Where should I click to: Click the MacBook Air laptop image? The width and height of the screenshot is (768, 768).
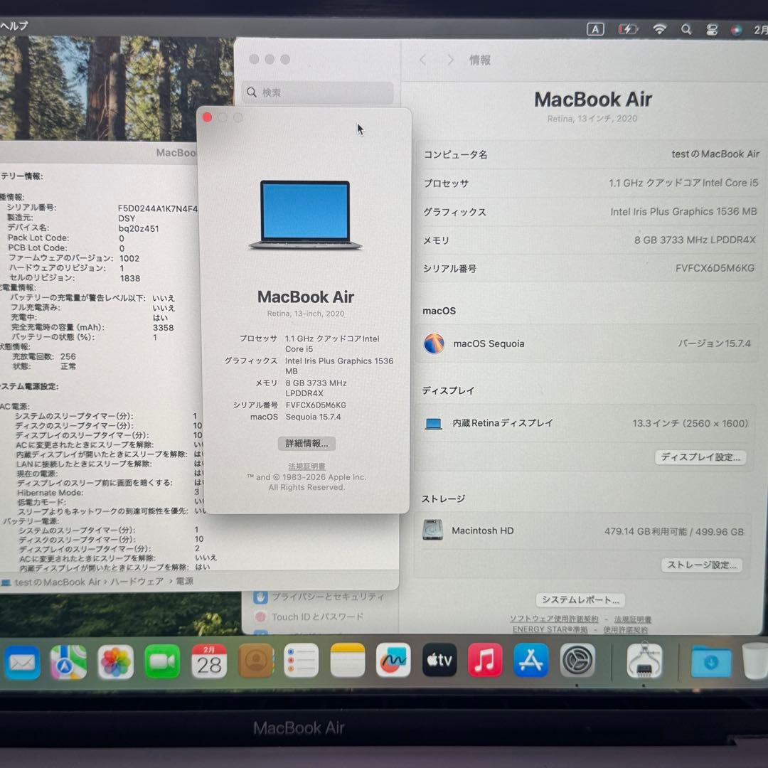point(305,215)
